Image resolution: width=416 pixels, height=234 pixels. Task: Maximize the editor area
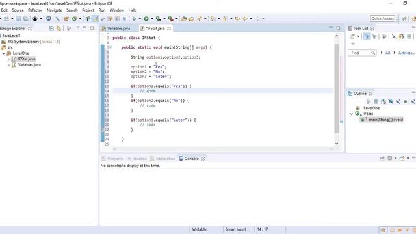[x=338, y=28]
